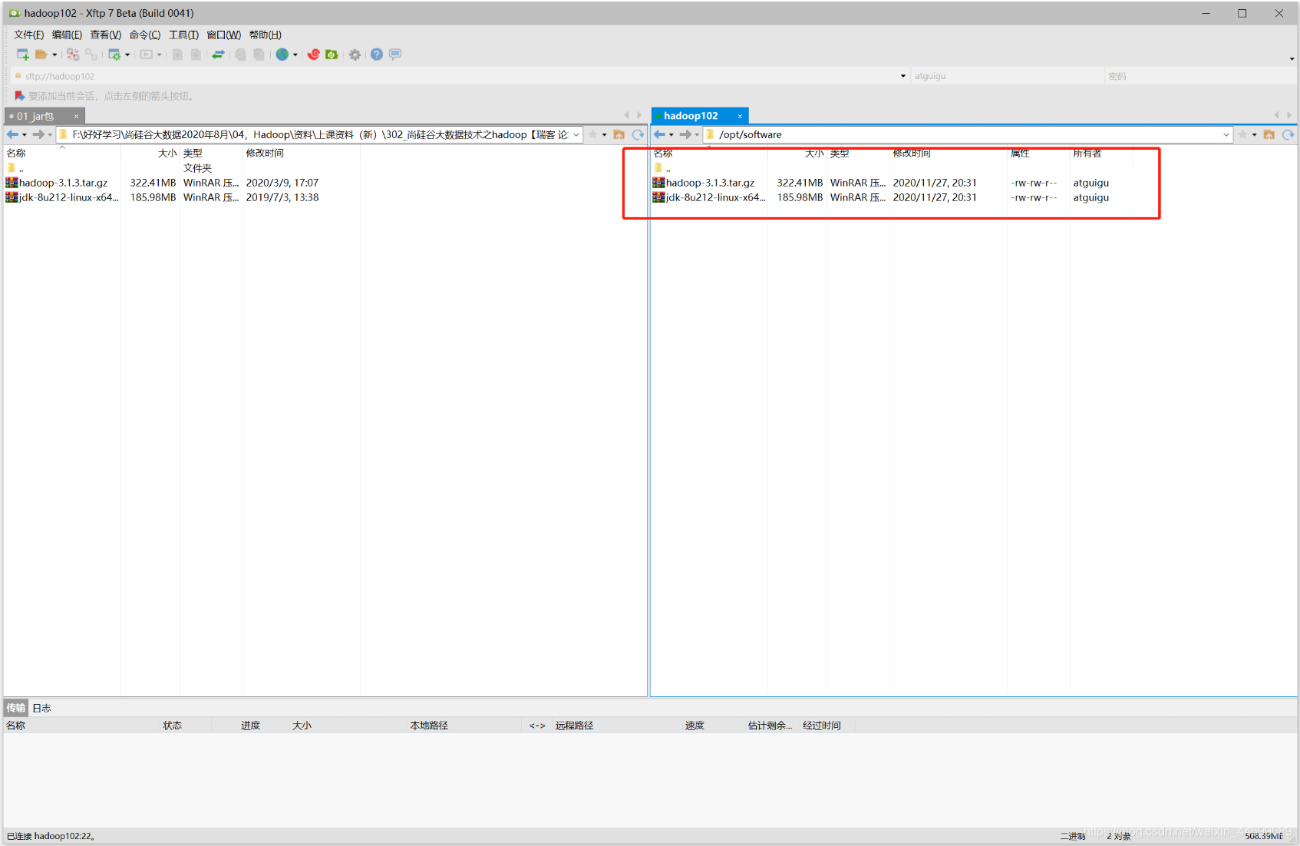
Task: Go forward in the local pane
Action: (38, 134)
